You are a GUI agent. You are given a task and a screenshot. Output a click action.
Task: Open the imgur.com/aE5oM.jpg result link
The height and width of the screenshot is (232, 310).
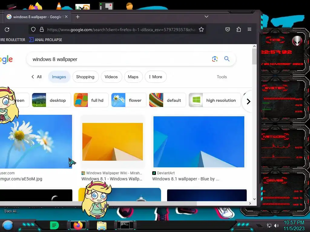[21, 179]
